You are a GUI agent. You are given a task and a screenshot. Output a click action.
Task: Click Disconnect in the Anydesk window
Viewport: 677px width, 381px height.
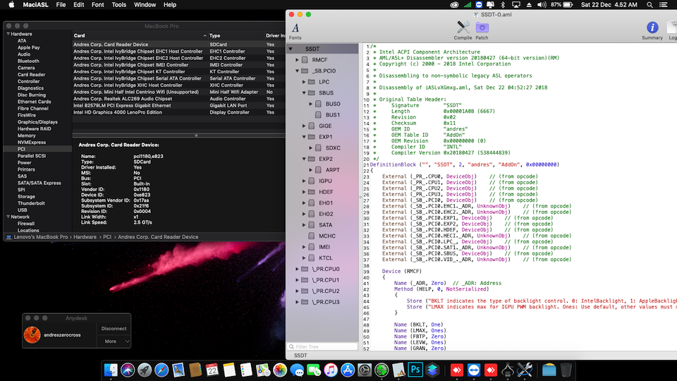click(114, 329)
